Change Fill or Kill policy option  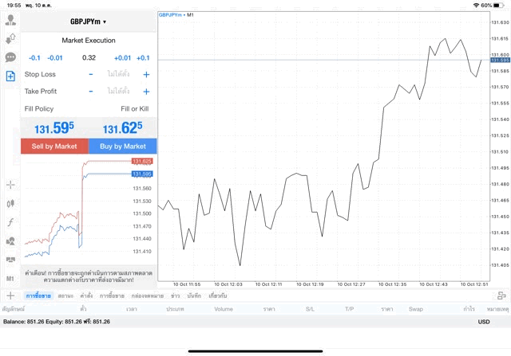(134, 108)
